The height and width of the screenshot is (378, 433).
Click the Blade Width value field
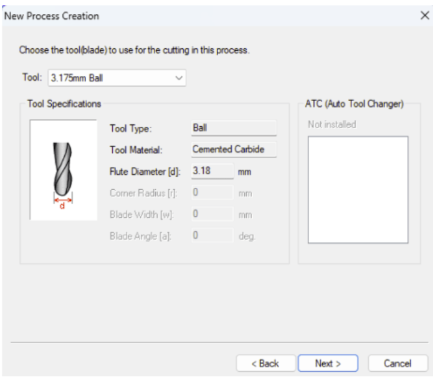click(212, 214)
